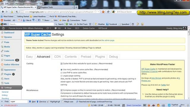
Task: Open Facebook in AVG toolbar
Action: pos(112,24)
